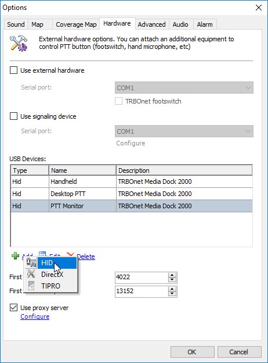Toggle Use signaling device checkbox
Image resolution: width=268 pixels, height=363 pixels.
13,116
